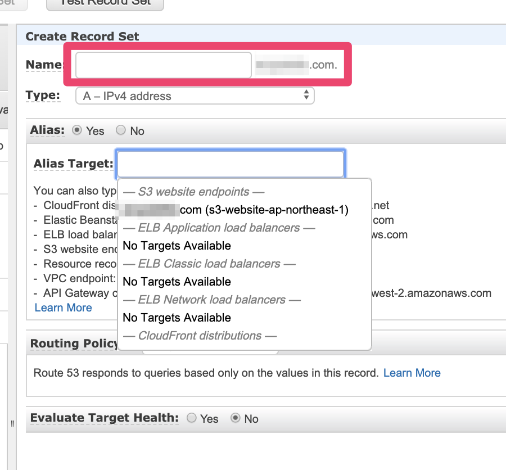Click the panel splitter handle icon
Viewport: 506px width, 470px height.
[x=12, y=423]
